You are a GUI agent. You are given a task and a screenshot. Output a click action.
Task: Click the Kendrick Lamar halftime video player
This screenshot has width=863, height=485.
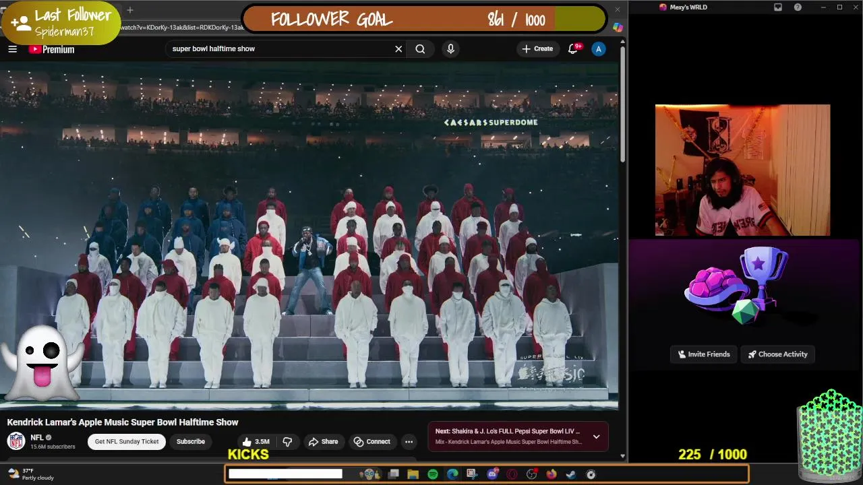click(x=309, y=236)
